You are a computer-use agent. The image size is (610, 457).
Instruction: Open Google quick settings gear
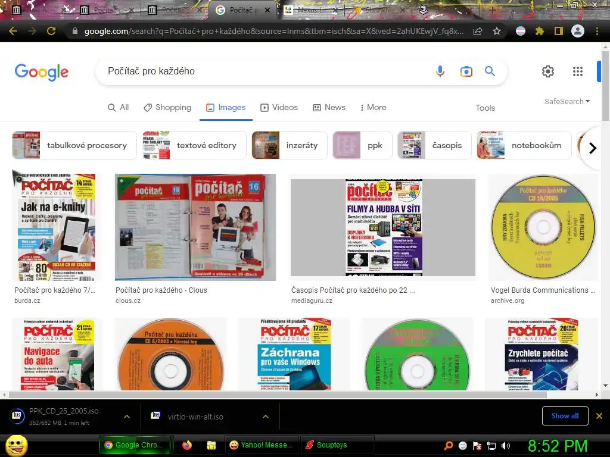pyautogui.click(x=548, y=71)
